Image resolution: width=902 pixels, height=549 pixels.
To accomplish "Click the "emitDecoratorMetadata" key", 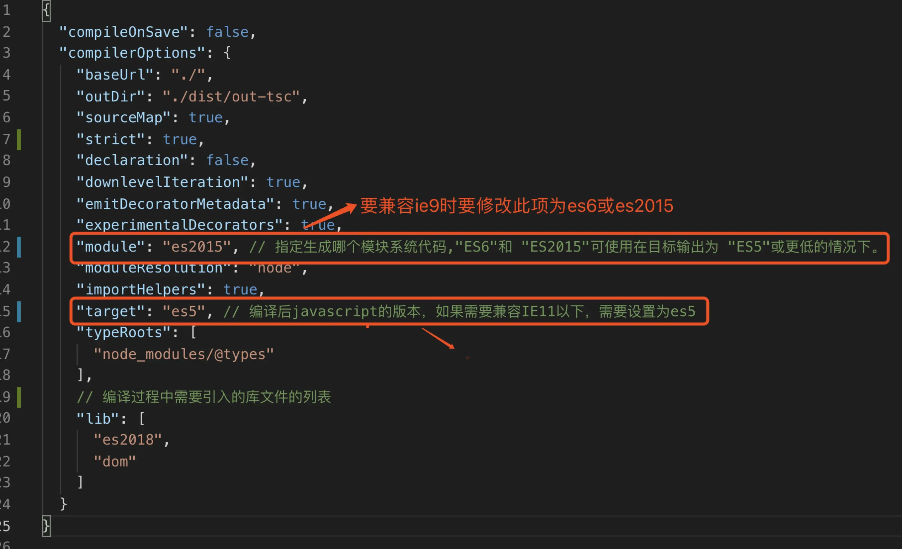I will (175, 204).
